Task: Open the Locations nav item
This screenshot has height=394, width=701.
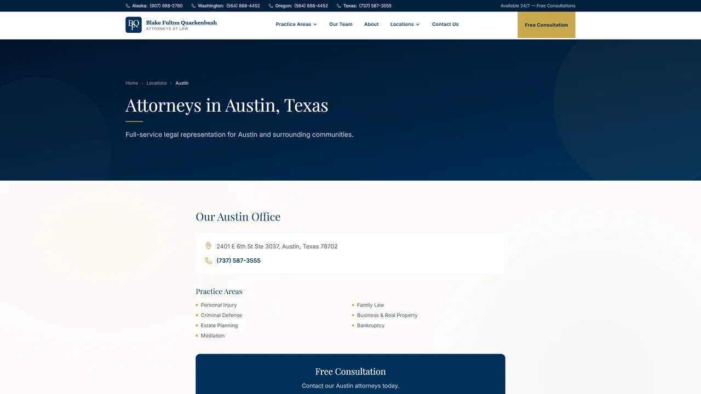Action: 405,25
